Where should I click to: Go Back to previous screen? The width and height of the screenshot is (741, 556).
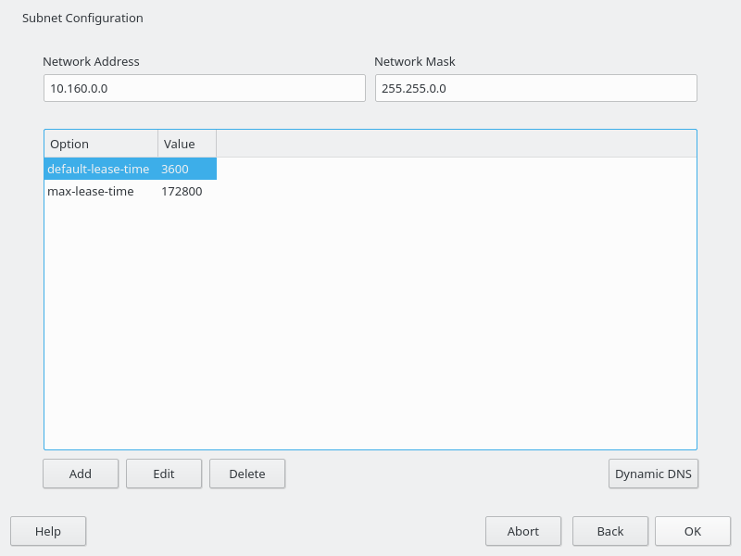coord(610,531)
